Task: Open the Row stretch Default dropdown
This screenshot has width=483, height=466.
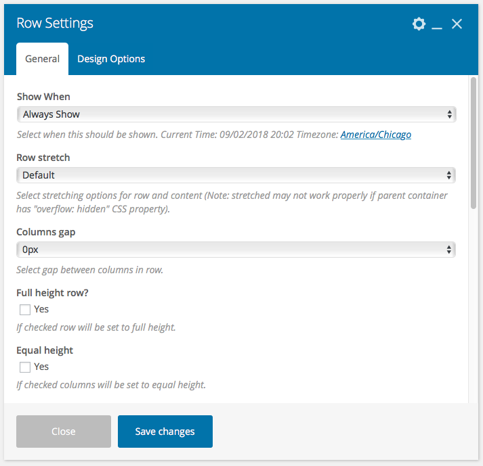Action: tap(236, 175)
